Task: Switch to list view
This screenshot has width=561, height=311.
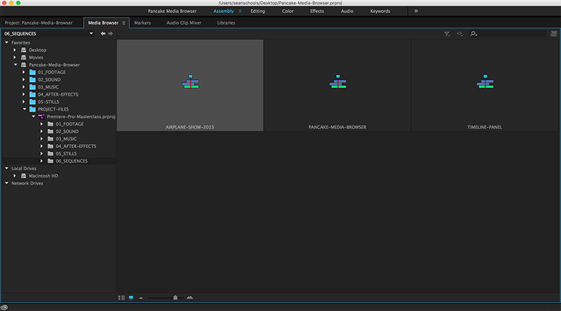Action: pos(122,297)
